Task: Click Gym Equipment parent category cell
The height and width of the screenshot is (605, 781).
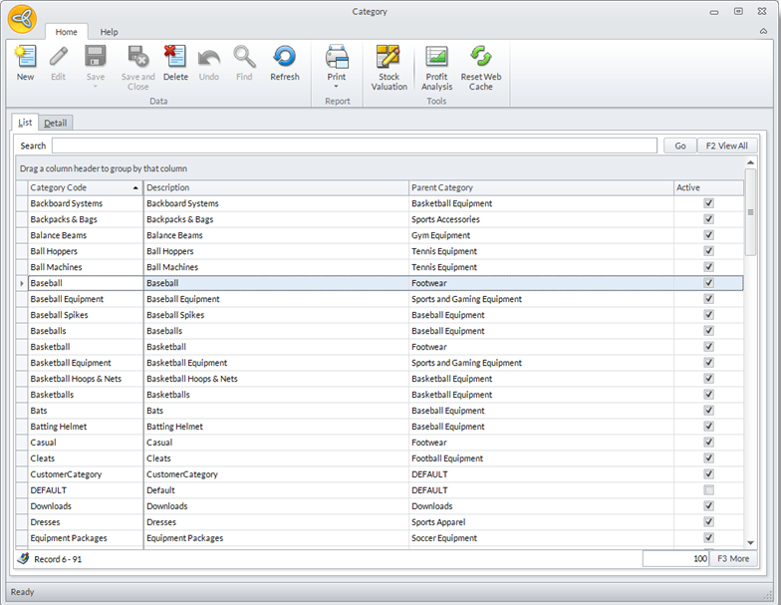Action: [541, 235]
